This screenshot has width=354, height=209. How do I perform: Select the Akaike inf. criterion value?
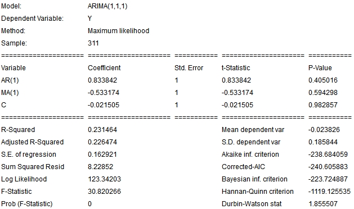(328, 155)
